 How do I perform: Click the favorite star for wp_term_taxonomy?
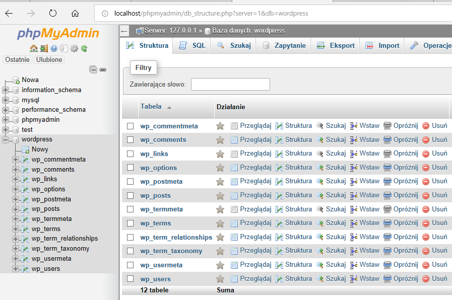[x=220, y=251]
